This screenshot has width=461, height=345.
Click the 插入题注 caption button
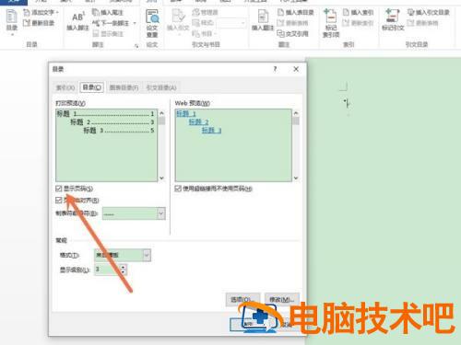pyautogui.click(x=263, y=20)
